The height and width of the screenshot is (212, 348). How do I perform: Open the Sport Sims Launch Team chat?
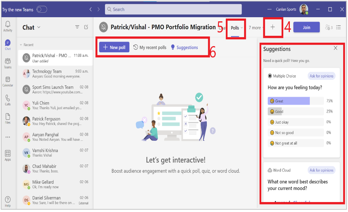[55, 89]
